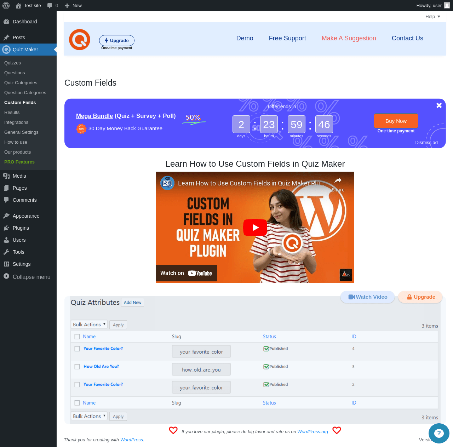This screenshot has height=447, width=453.
Task: Click the Plugins plug icon
Action: click(x=6, y=228)
